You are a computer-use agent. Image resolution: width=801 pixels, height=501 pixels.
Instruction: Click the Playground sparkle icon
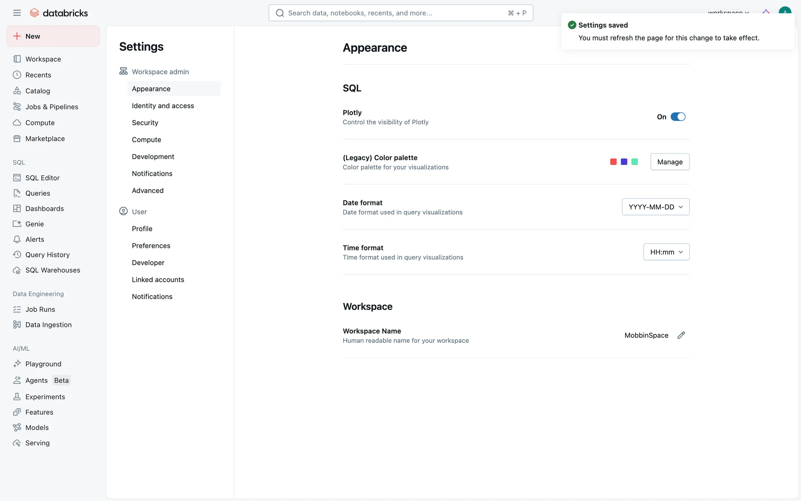tap(17, 364)
